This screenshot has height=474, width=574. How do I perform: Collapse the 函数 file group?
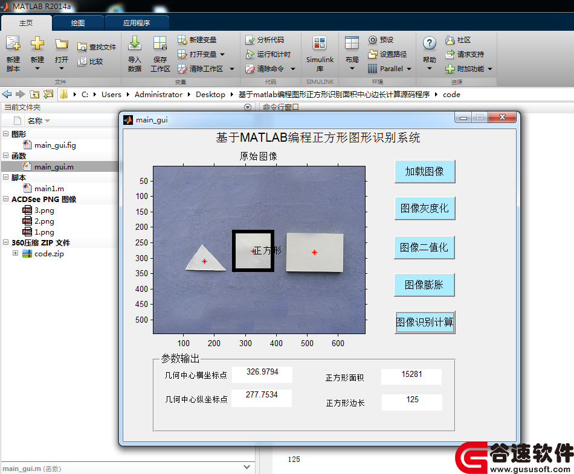coord(5,156)
